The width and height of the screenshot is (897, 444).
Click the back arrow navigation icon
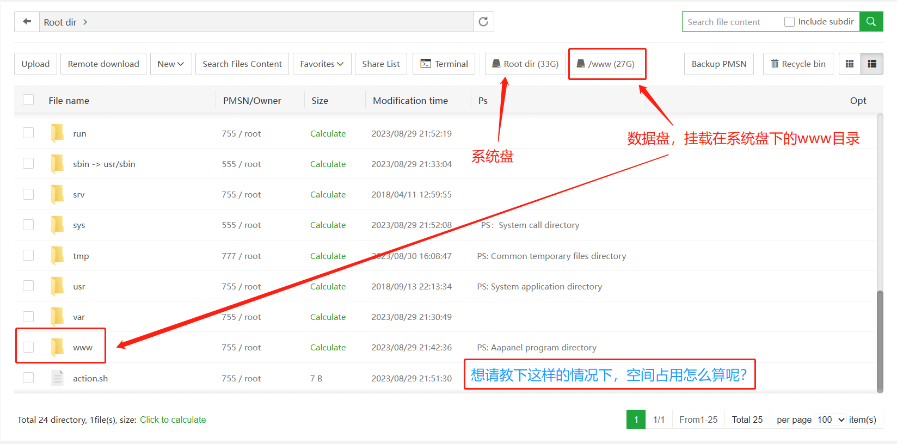(27, 22)
